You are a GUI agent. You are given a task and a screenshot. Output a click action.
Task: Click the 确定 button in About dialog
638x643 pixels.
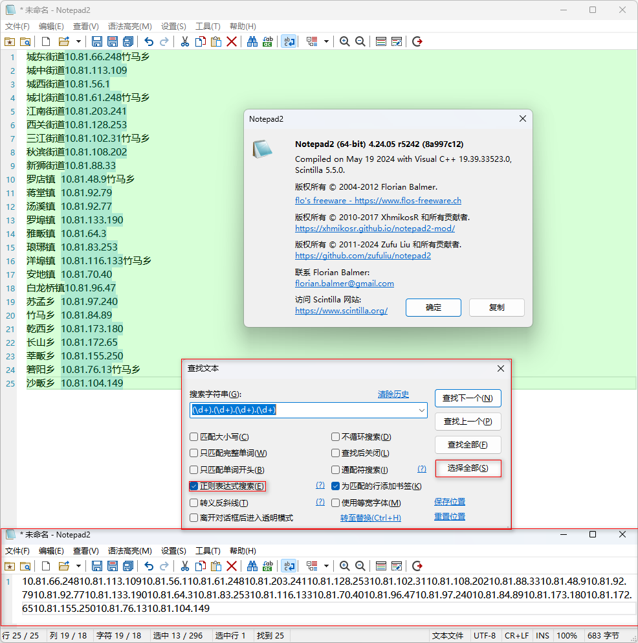pos(433,308)
